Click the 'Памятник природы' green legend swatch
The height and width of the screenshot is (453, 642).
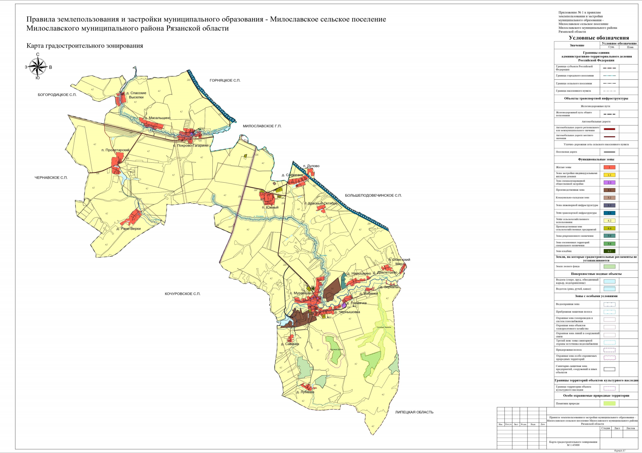click(609, 404)
